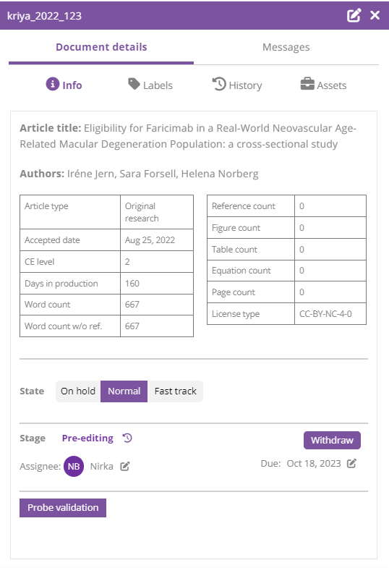Set state to Fast track
The width and height of the screenshot is (389, 568).
point(176,391)
